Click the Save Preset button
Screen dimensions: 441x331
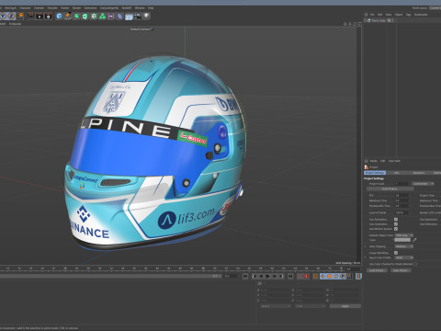pyautogui.click(x=401, y=270)
